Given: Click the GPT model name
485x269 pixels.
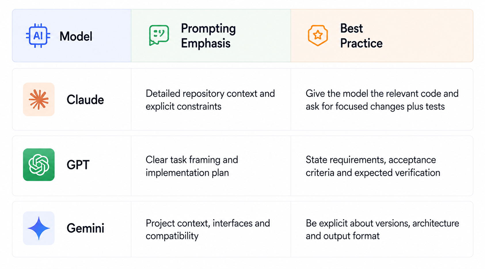Looking at the screenshot, I should pos(78,165).
